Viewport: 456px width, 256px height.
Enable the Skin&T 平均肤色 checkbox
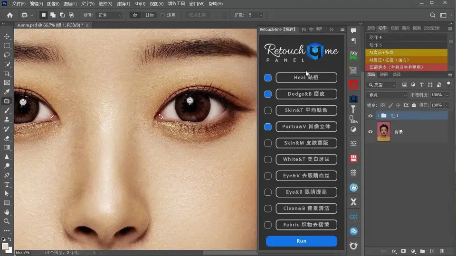coord(268,110)
